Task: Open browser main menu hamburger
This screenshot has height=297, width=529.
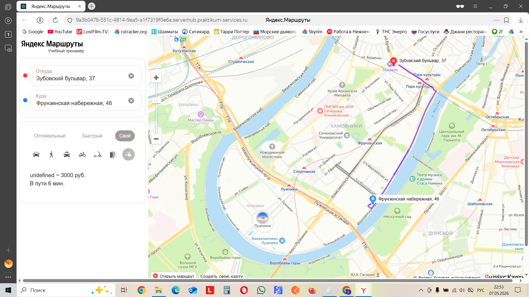Action: click(x=475, y=6)
